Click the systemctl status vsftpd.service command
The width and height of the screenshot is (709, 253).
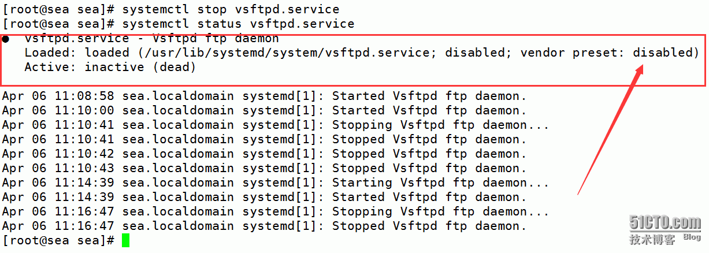pyautogui.click(x=238, y=24)
